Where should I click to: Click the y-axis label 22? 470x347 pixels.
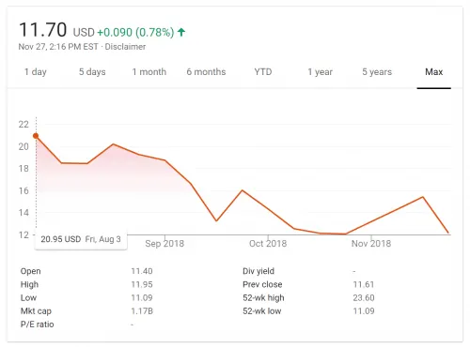[23, 125]
